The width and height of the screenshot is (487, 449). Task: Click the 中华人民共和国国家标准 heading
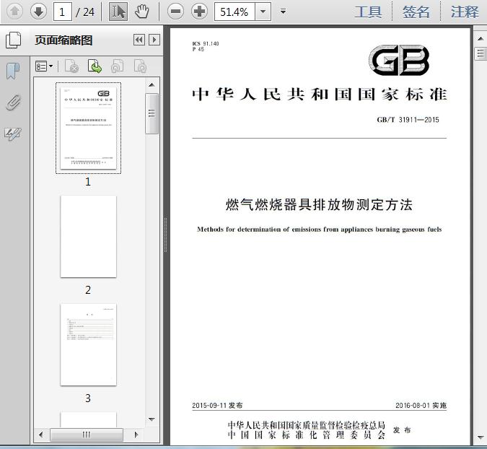(x=320, y=94)
